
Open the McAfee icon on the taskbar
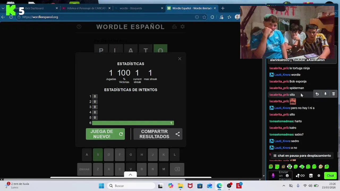tap(190, 186)
